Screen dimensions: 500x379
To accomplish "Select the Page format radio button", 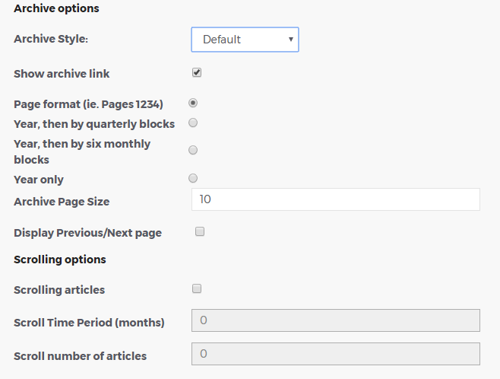I will coord(193,103).
